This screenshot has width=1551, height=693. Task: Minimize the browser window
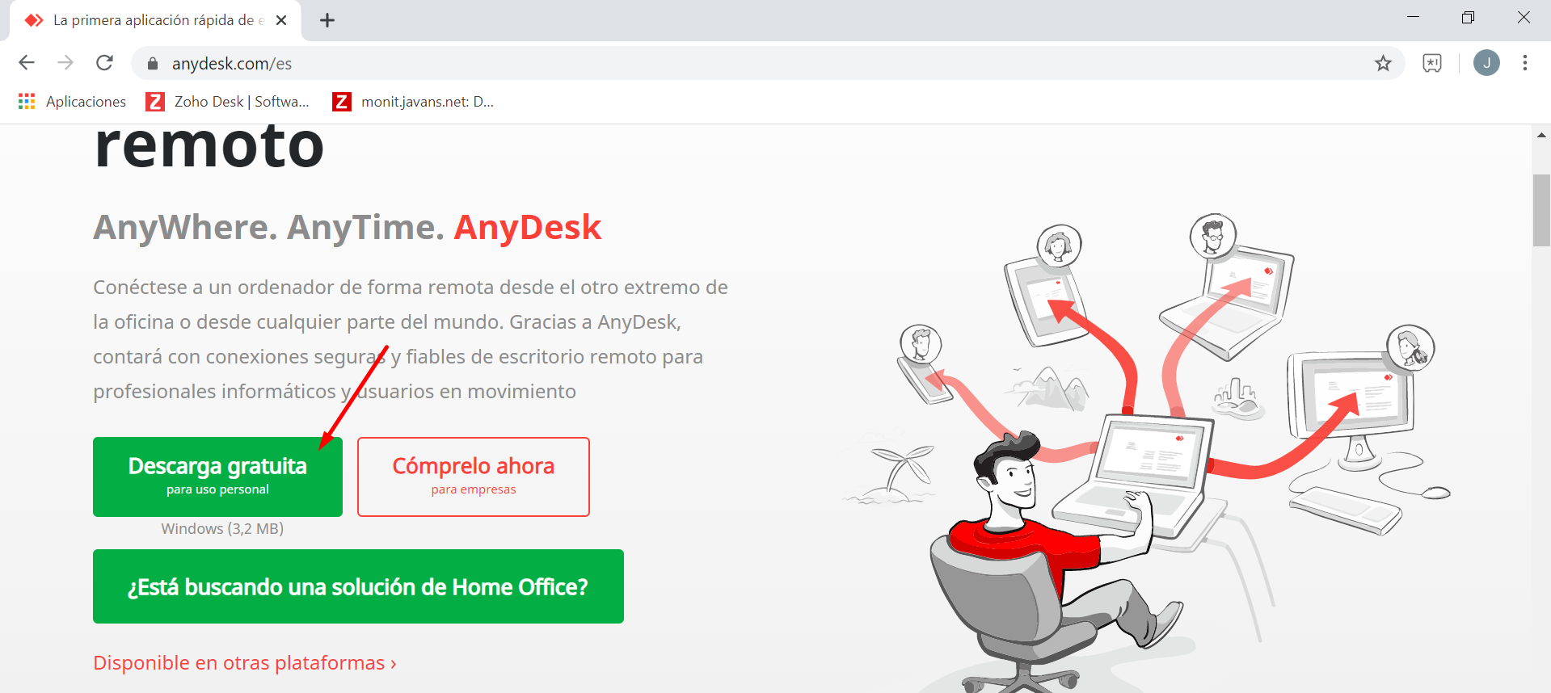[x=1413, y=17]
